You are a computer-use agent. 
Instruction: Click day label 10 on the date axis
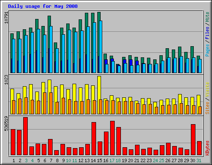pos(68,160)
